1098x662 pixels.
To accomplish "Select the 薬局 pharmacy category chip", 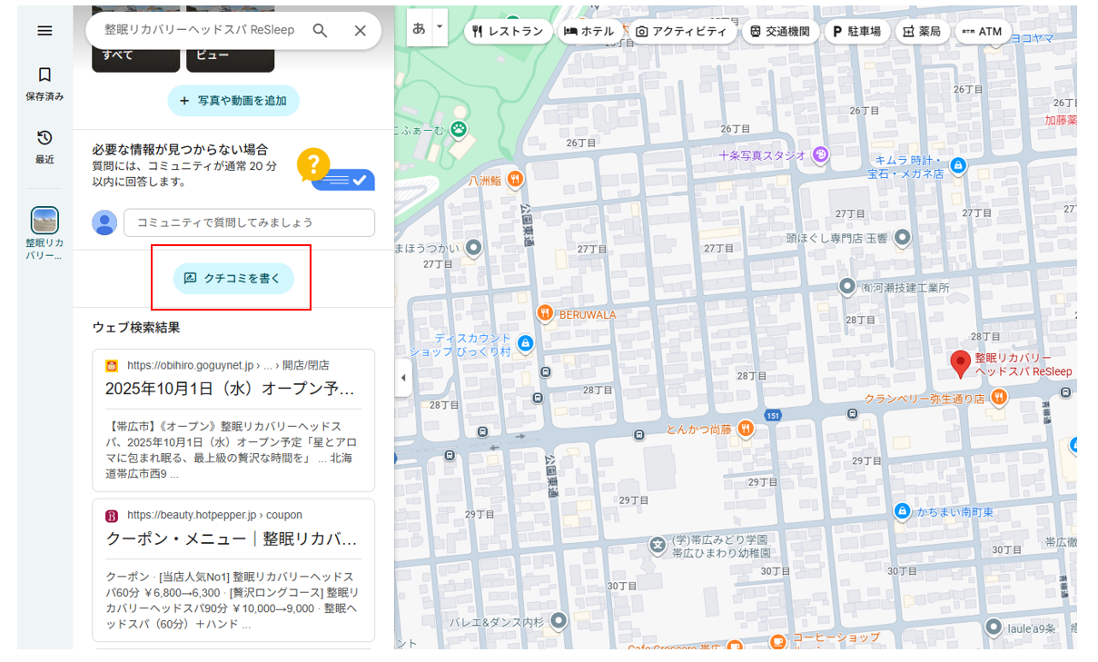I will 922,32.
